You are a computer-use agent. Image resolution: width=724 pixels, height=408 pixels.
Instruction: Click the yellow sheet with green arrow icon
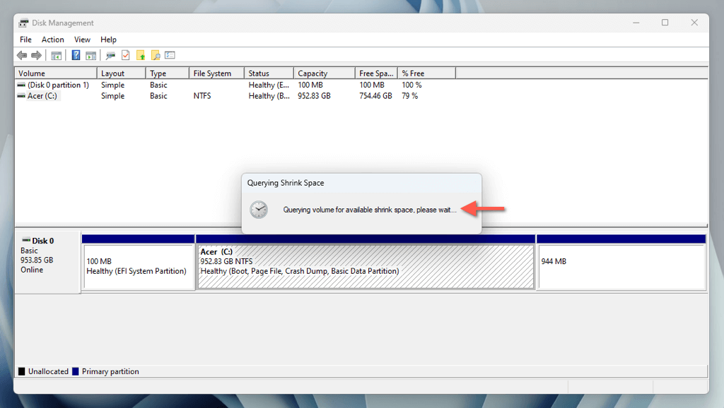(141, 56)
